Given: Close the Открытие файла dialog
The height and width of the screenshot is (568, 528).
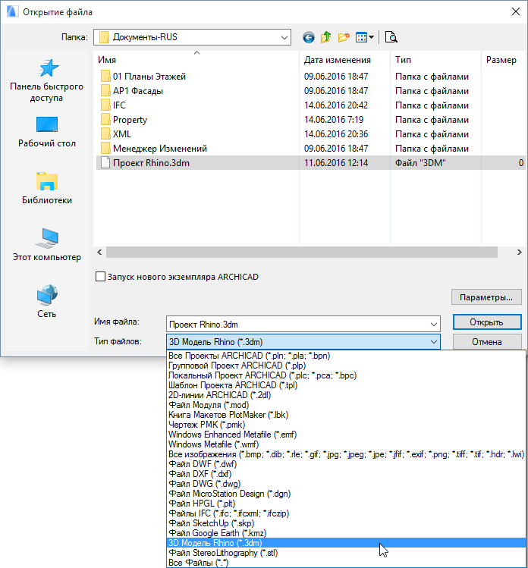Looking at the screenshot, I should [516, 11].
